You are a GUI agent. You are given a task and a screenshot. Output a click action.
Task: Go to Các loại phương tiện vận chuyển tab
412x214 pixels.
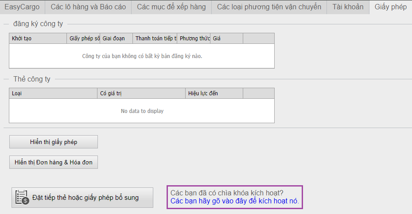click(x=269, y=7)
